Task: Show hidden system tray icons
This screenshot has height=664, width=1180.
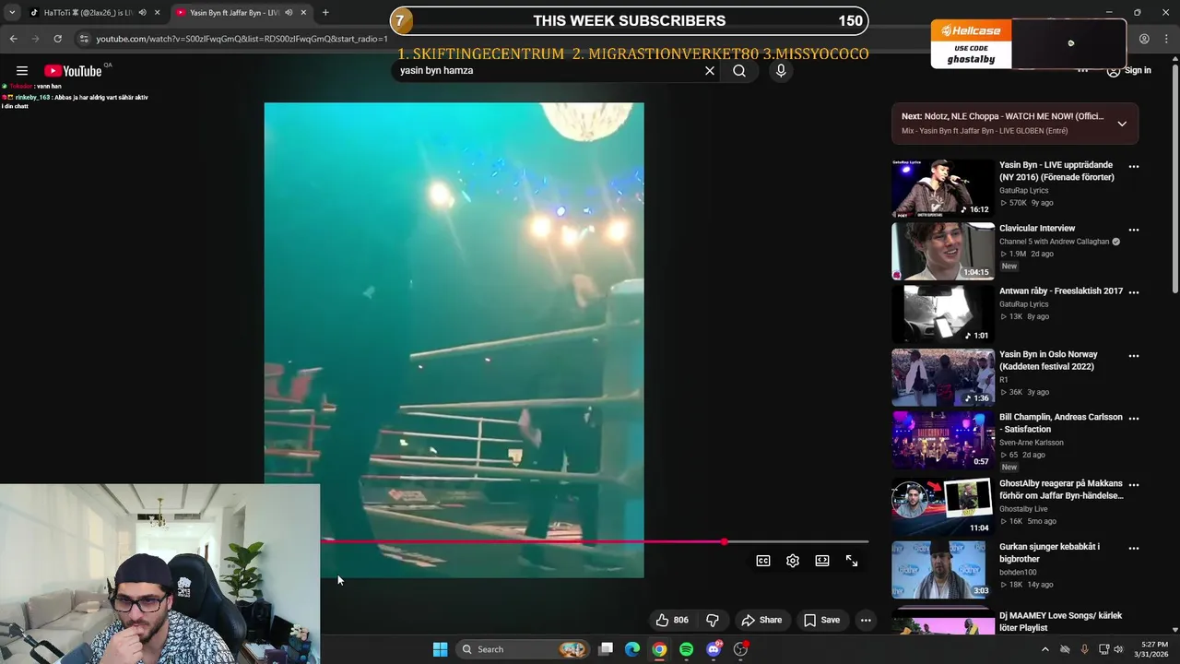Action: (x=1044, y=649)
